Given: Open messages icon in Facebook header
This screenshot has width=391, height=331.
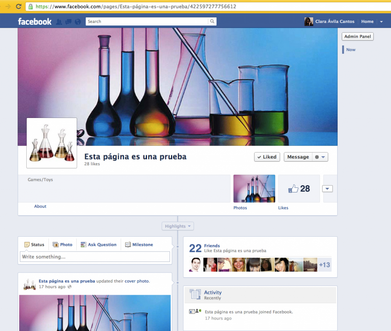Looking at the screenshot, I should [68, 22].
